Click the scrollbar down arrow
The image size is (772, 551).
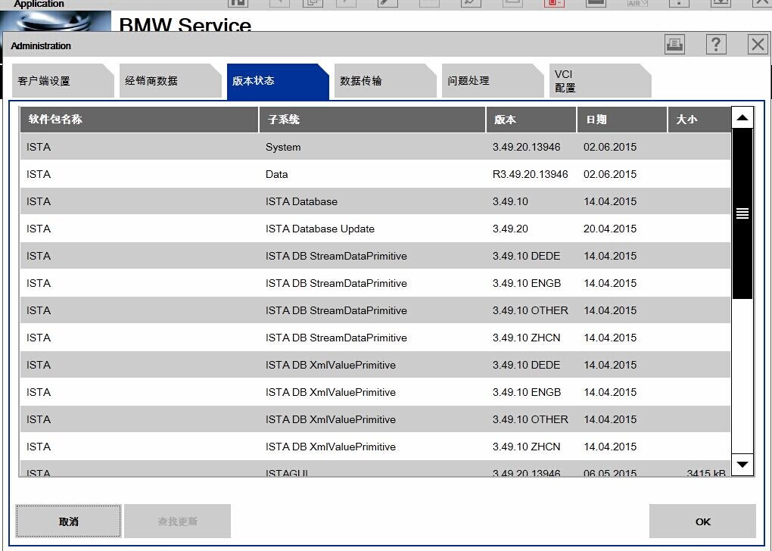742,464
